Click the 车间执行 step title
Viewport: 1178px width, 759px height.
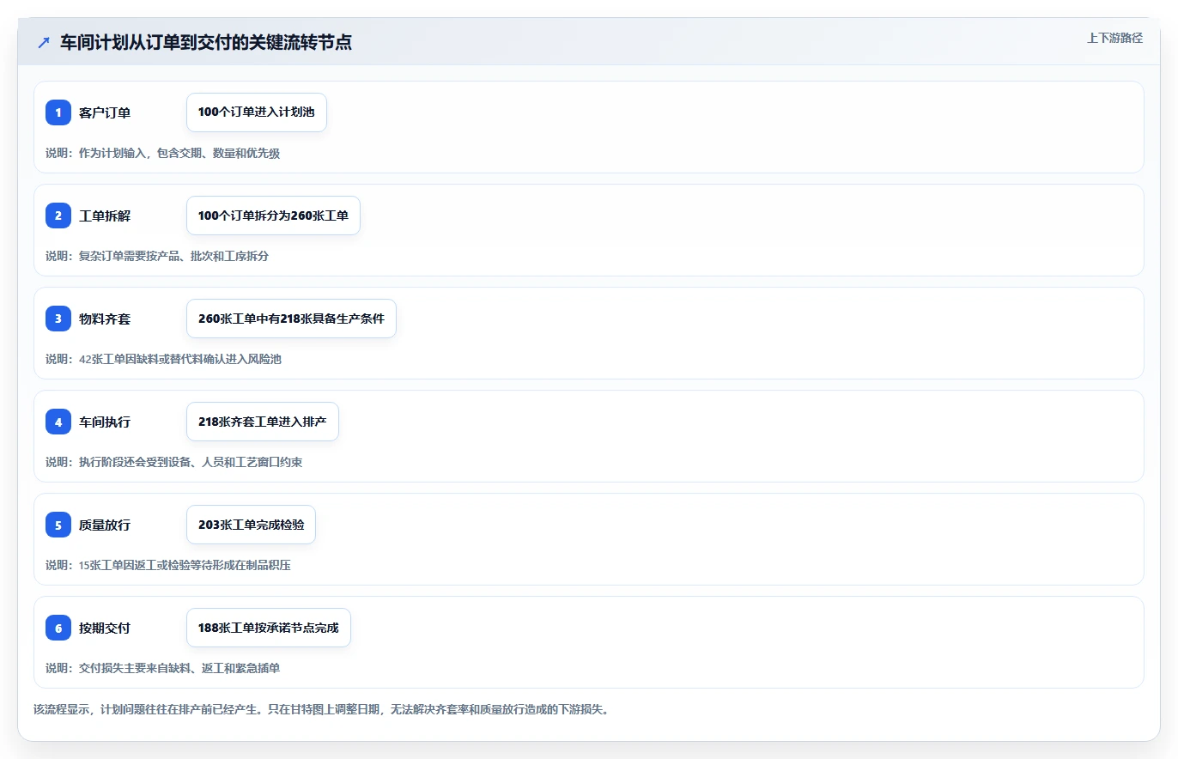pos(105,422)
